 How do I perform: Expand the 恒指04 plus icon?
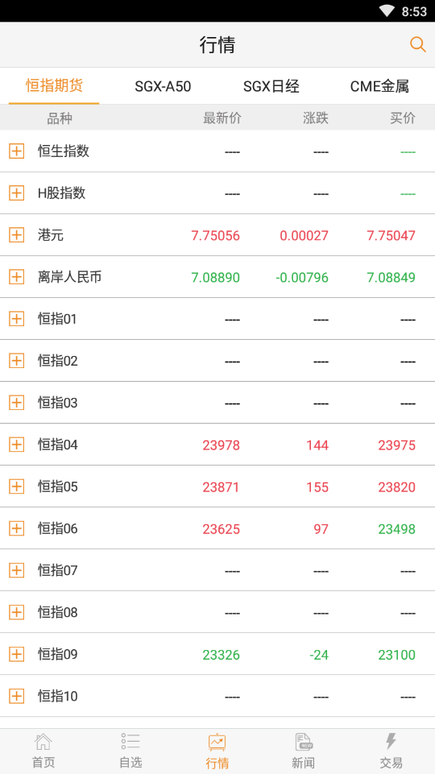coord(16,445)
